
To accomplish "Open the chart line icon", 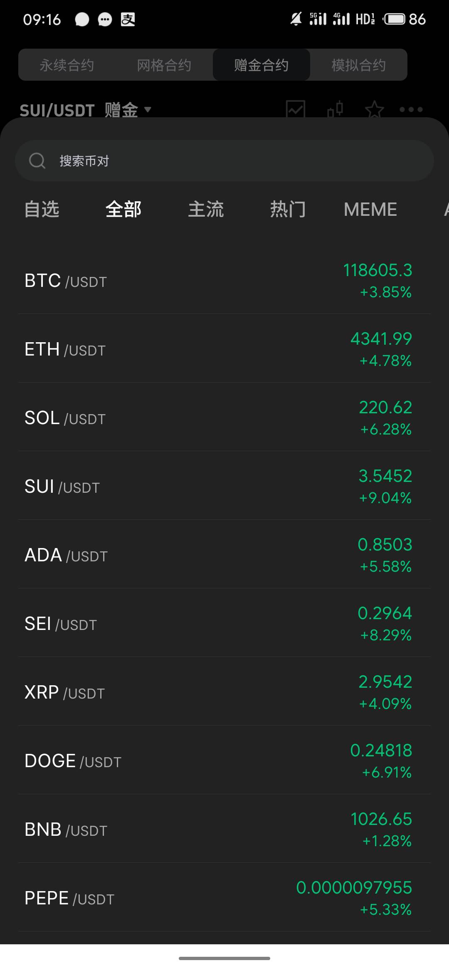I will (x=296, y=109).
